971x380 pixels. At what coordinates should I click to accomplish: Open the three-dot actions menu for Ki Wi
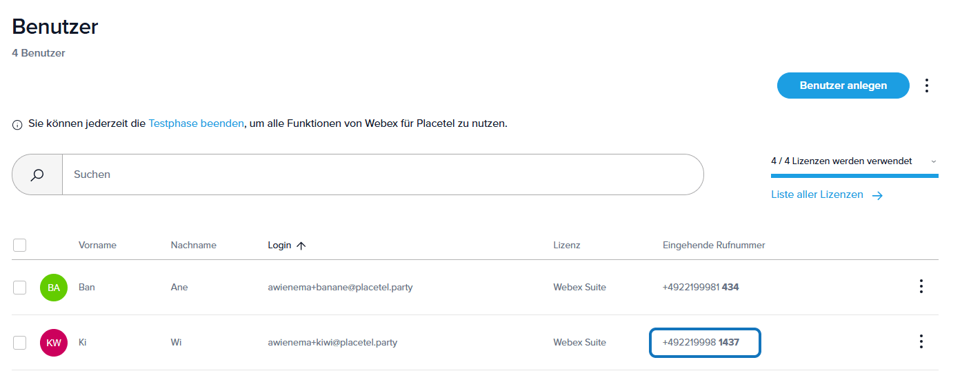[x=921, y=341]
